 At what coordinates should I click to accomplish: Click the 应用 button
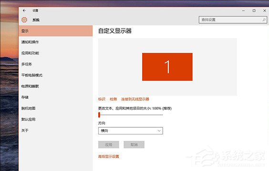pos(109,145)
